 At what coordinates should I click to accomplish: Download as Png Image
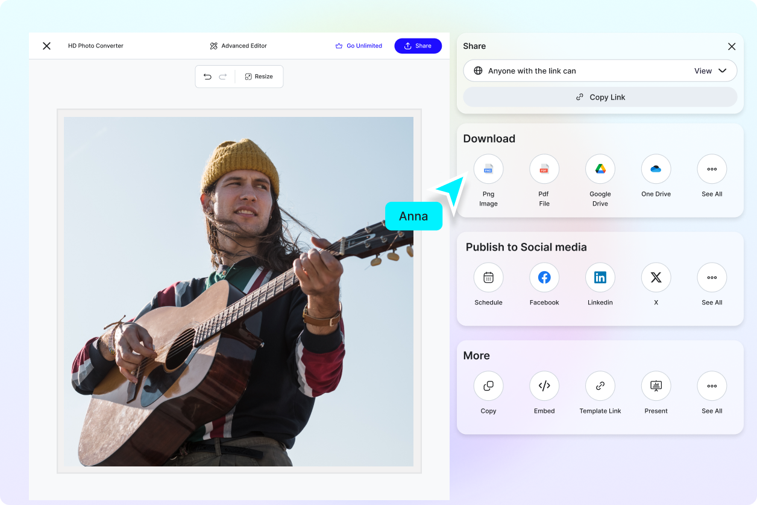click(x=488, y=169)
